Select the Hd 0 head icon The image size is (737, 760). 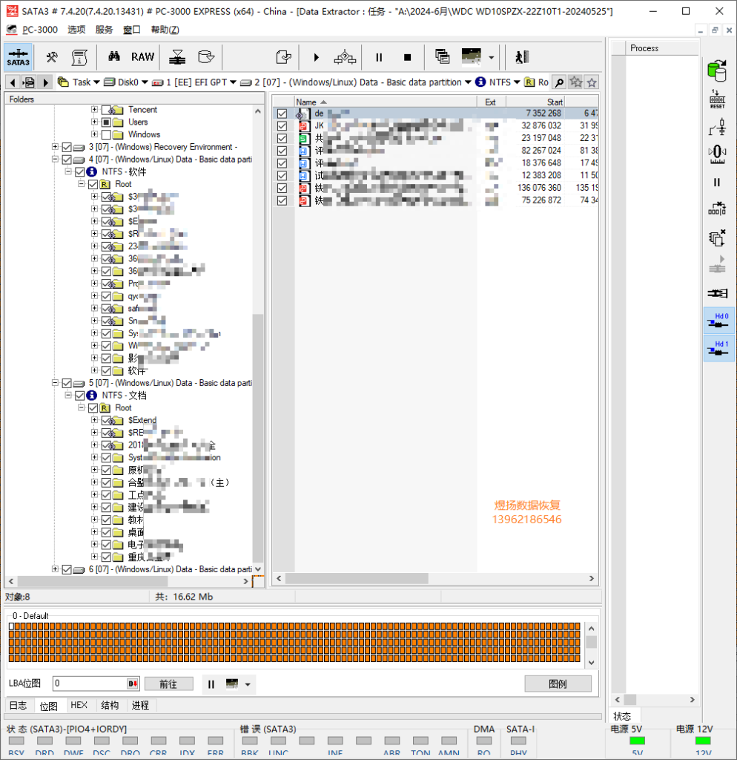point(718,321)
